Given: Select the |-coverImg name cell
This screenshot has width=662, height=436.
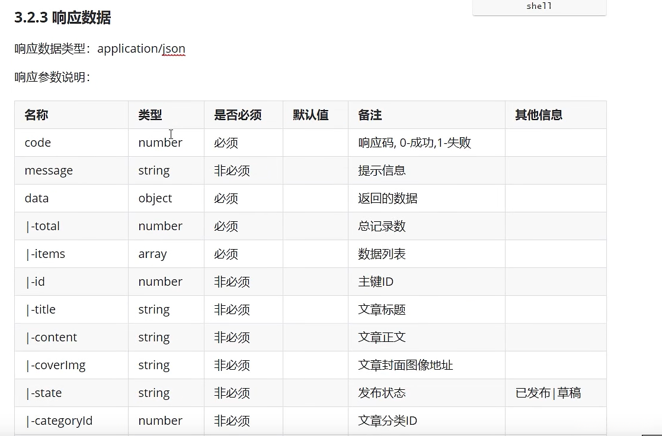Looking at the screenshot, I should click(71, 365).
